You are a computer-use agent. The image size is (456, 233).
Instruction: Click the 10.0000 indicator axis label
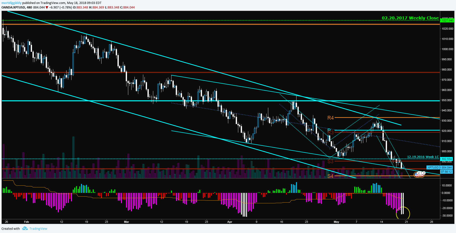447,185
